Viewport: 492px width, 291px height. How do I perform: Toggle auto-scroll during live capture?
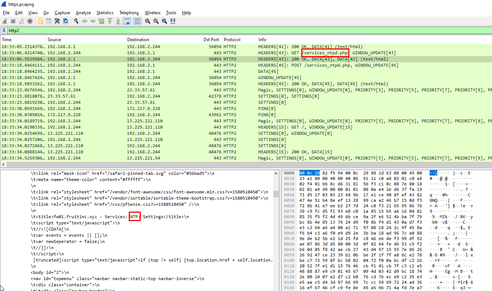127,21
